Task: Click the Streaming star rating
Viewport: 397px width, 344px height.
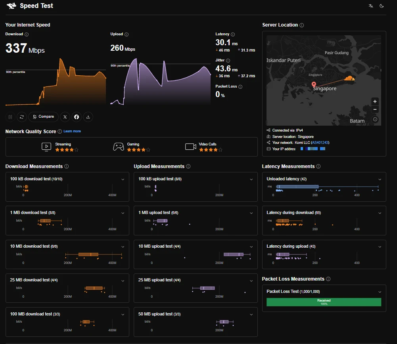Action: (67, 150)
